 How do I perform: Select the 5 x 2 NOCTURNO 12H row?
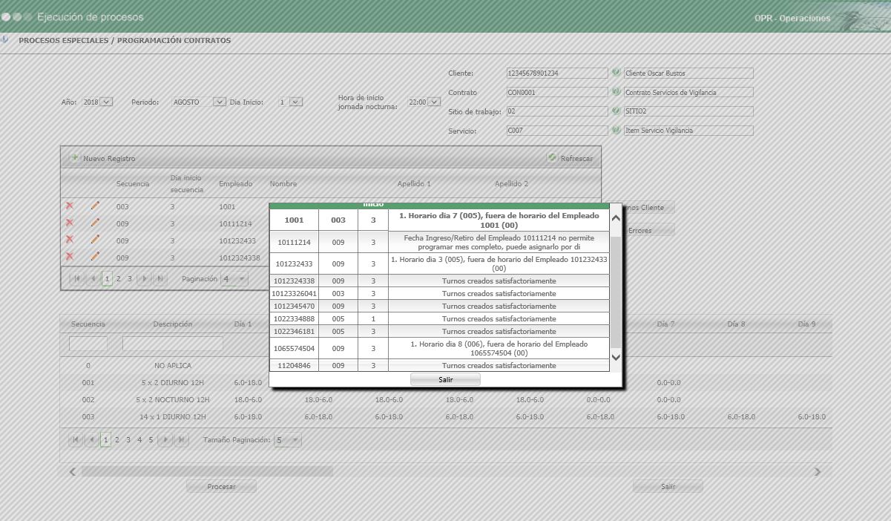click(445, 399)
